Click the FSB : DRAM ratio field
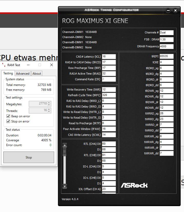184x212 pixels. 167,40
